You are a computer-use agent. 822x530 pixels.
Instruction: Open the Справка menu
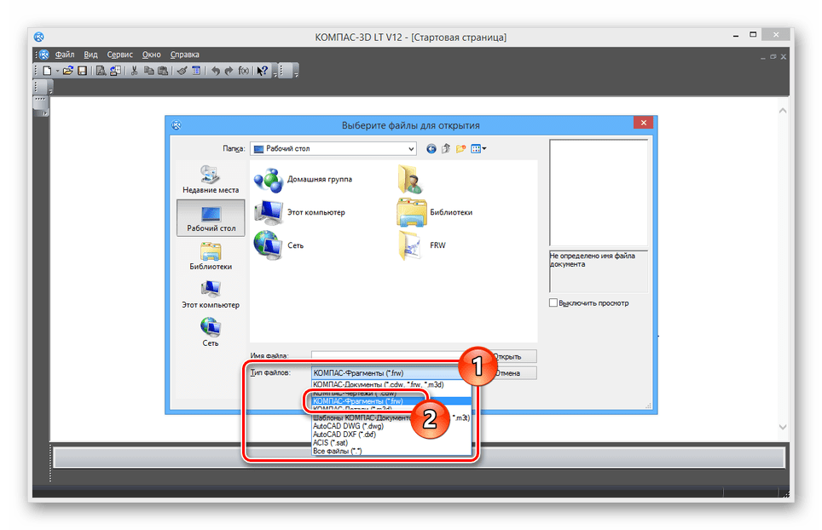pyautogui.click(x=184, y=55)
